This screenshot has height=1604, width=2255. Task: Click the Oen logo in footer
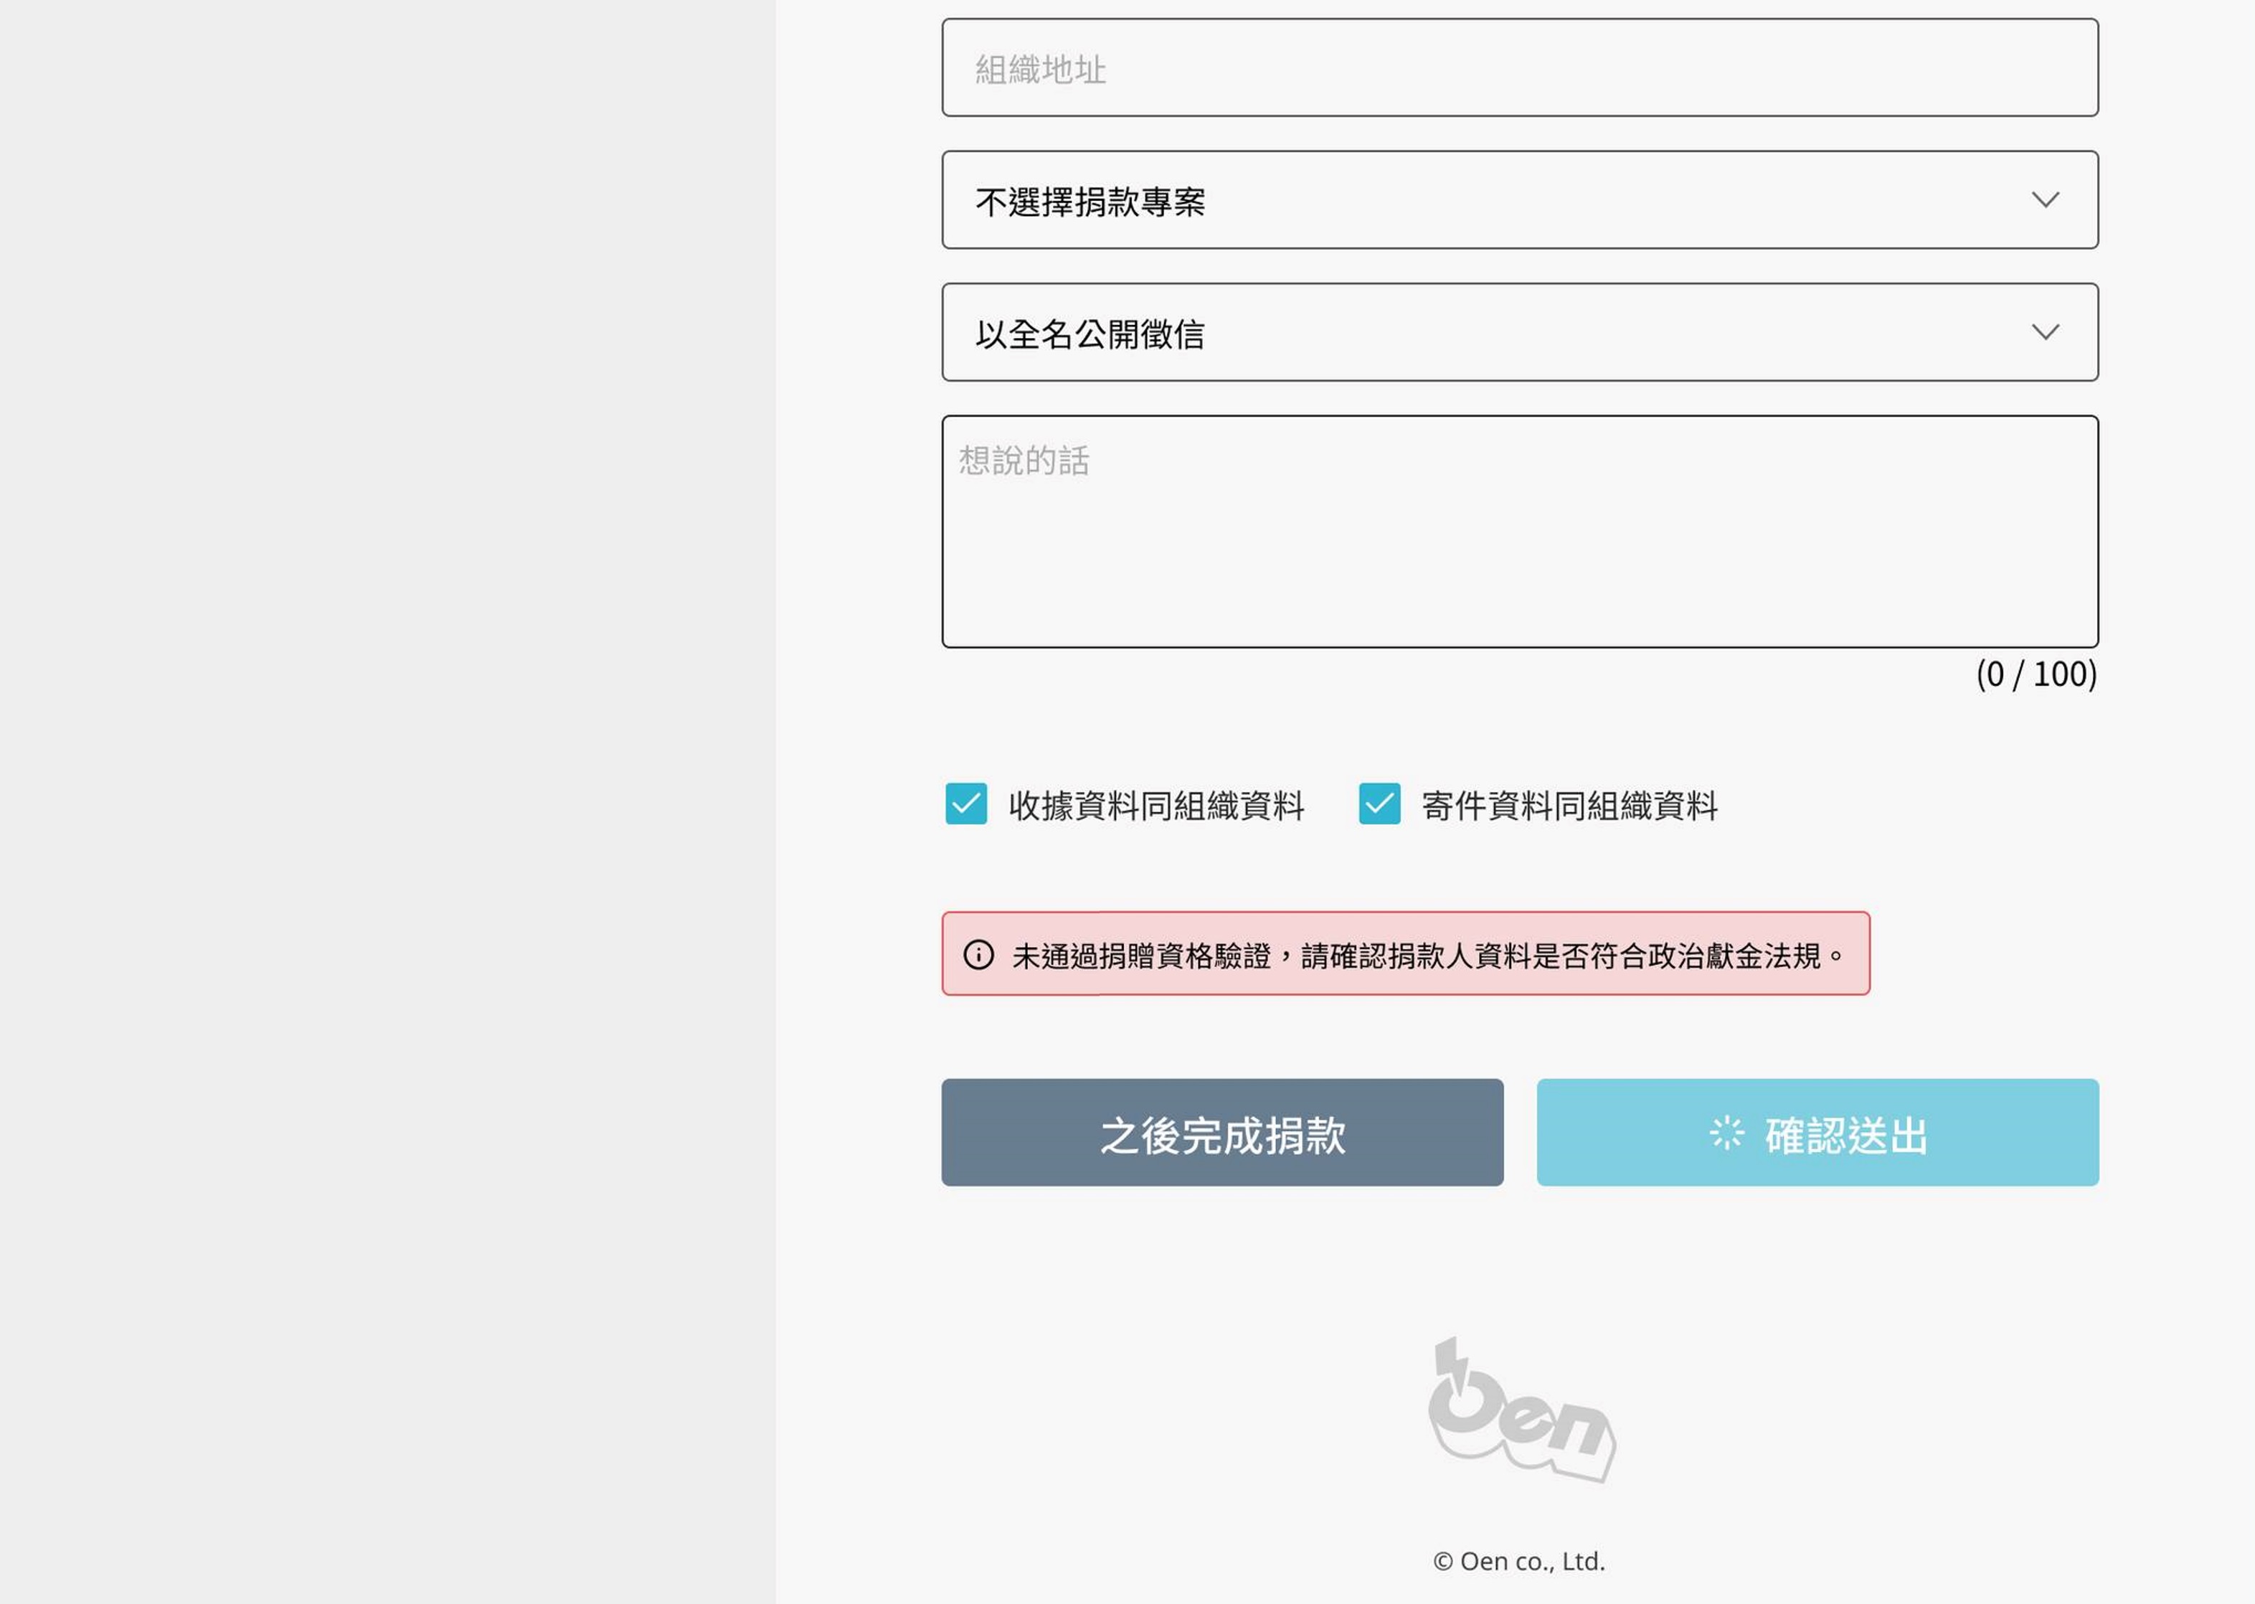click(x=1521, y=1410)
